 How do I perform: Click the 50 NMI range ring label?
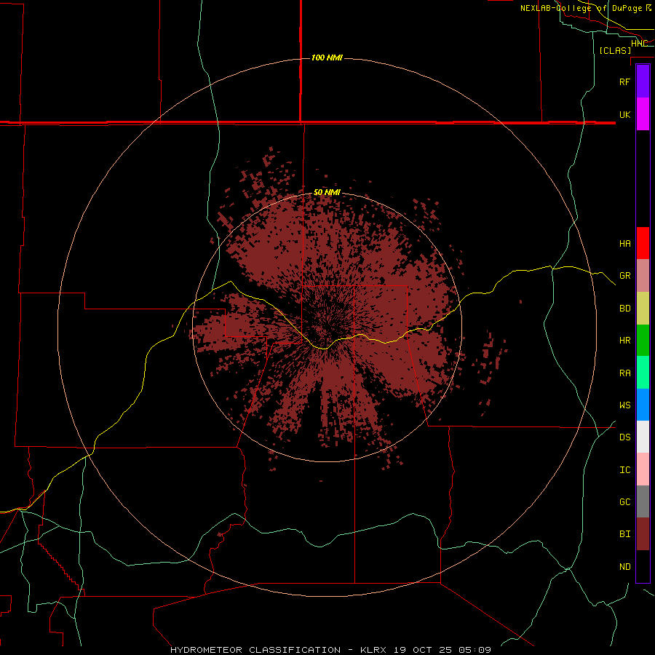pos(327,192)
